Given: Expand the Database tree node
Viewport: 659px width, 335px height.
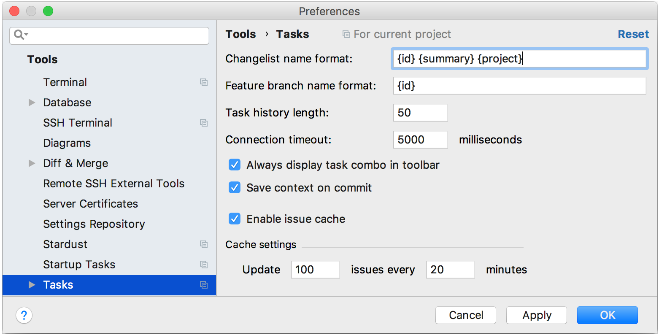Looking at the screenshot, I should pyautogui.click(x=32, y=103).
